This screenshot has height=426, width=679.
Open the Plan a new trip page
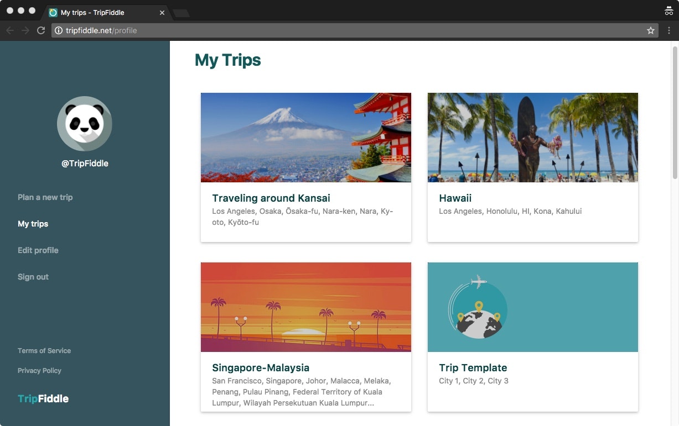pyautogui.click(x=45, y=197)
